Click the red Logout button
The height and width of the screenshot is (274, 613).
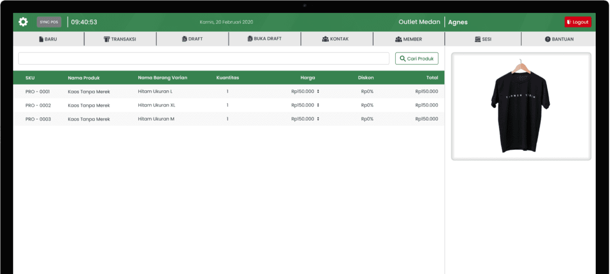click(x=577, y=22)
